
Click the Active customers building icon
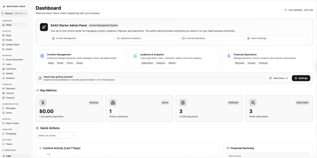pos(113,102)
